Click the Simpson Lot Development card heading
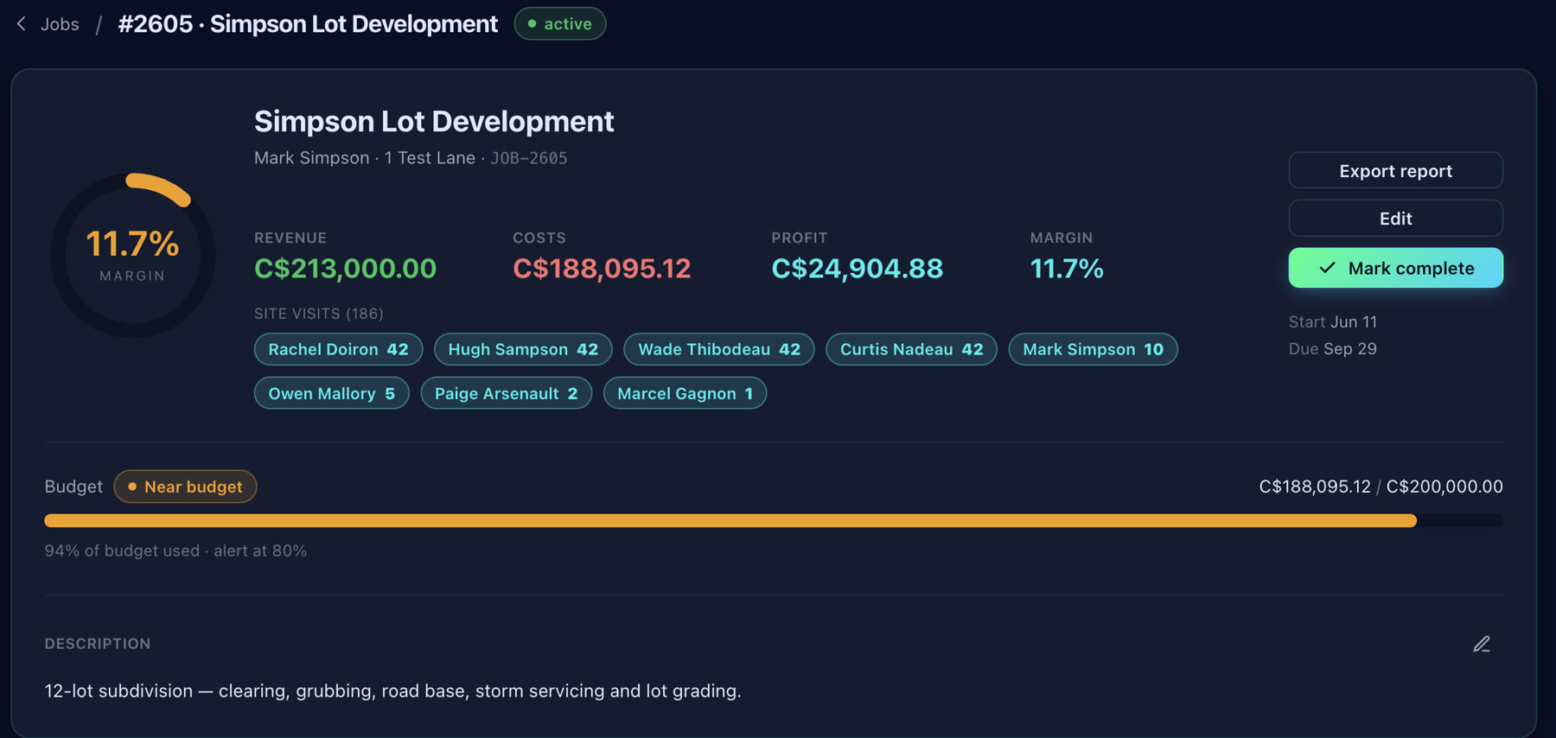The height and width of the screenshot is (738, 1556). 434,121
